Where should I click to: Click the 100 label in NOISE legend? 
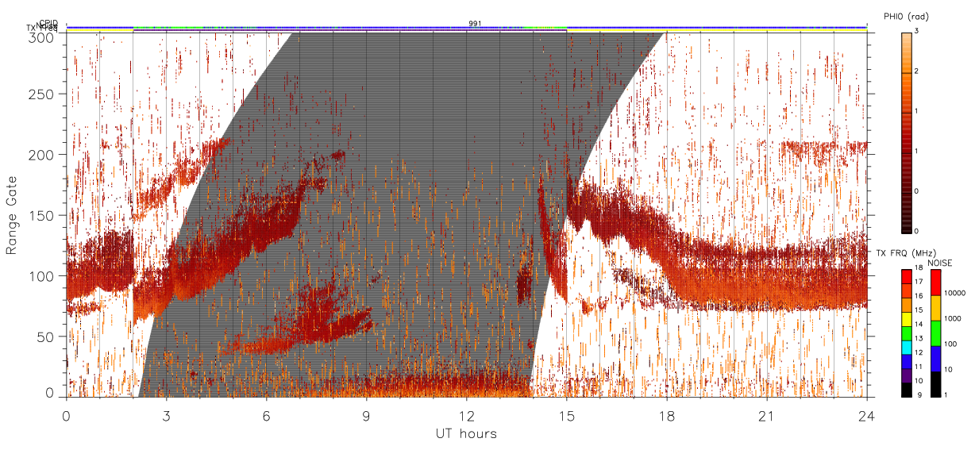click(950, 344)
